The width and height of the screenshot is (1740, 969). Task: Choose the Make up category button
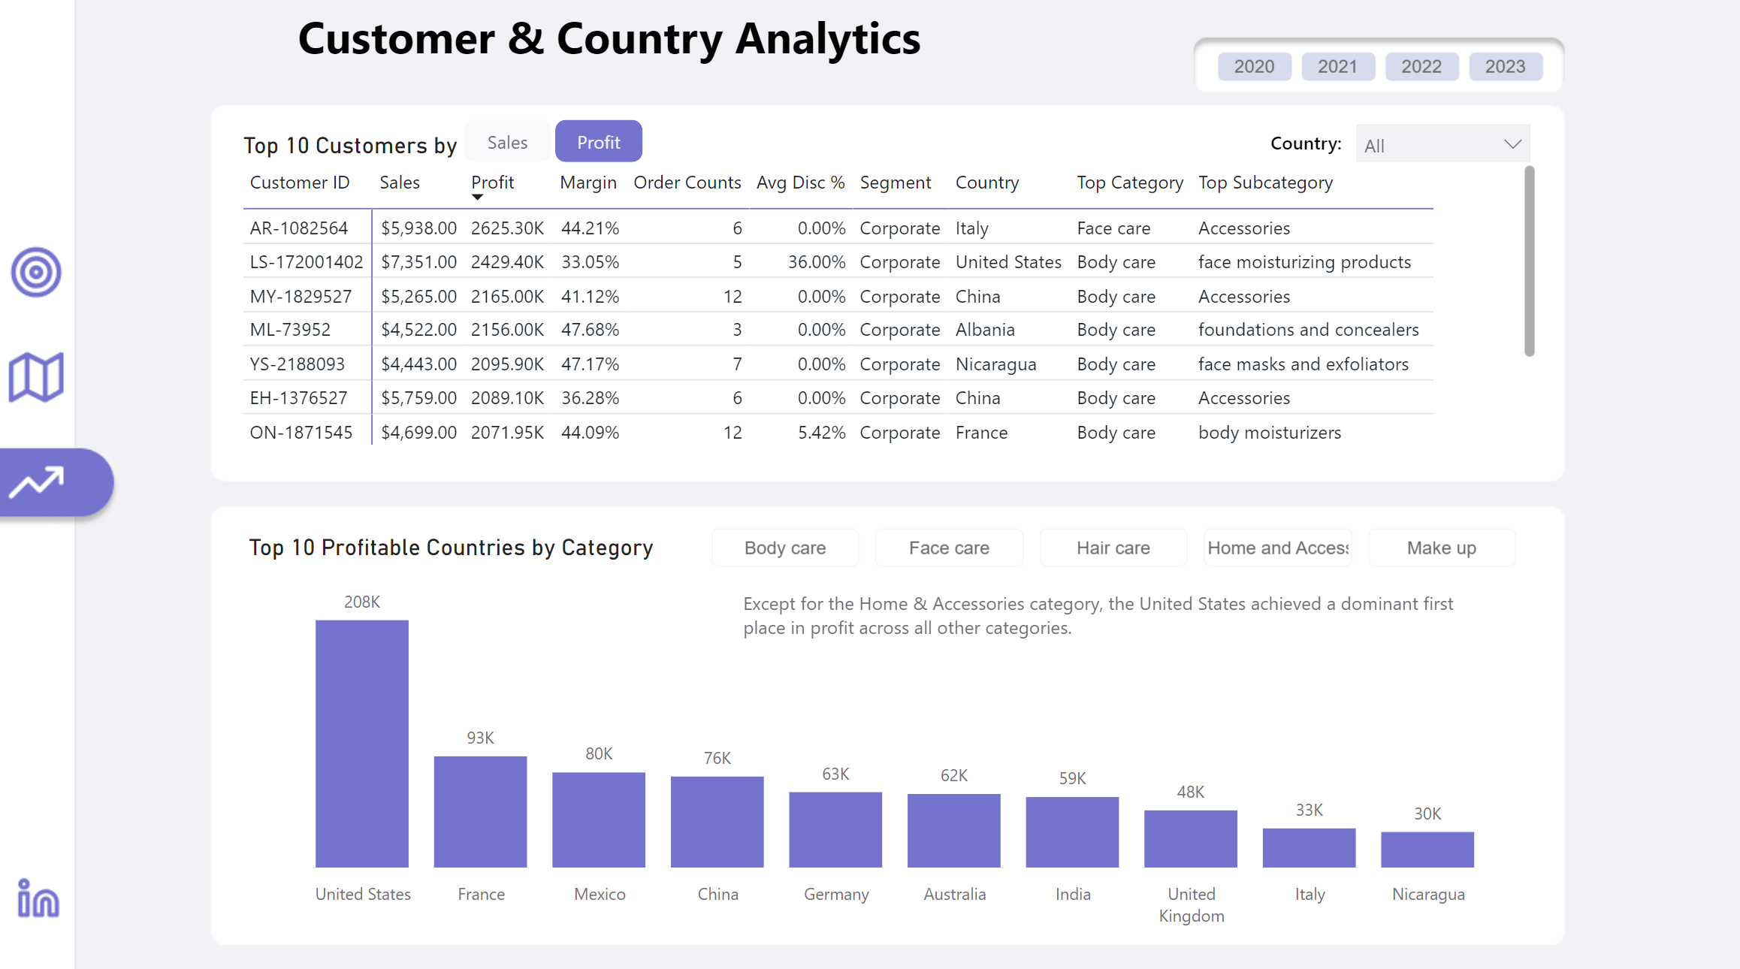pyautogui.click(x=1441, y=548)
